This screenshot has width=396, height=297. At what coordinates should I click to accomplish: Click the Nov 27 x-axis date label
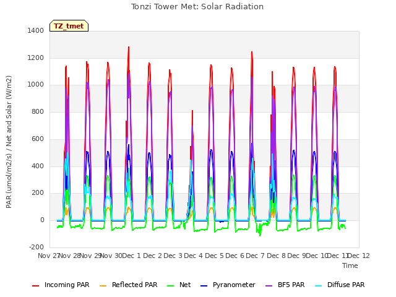click(x=48, y=256)
